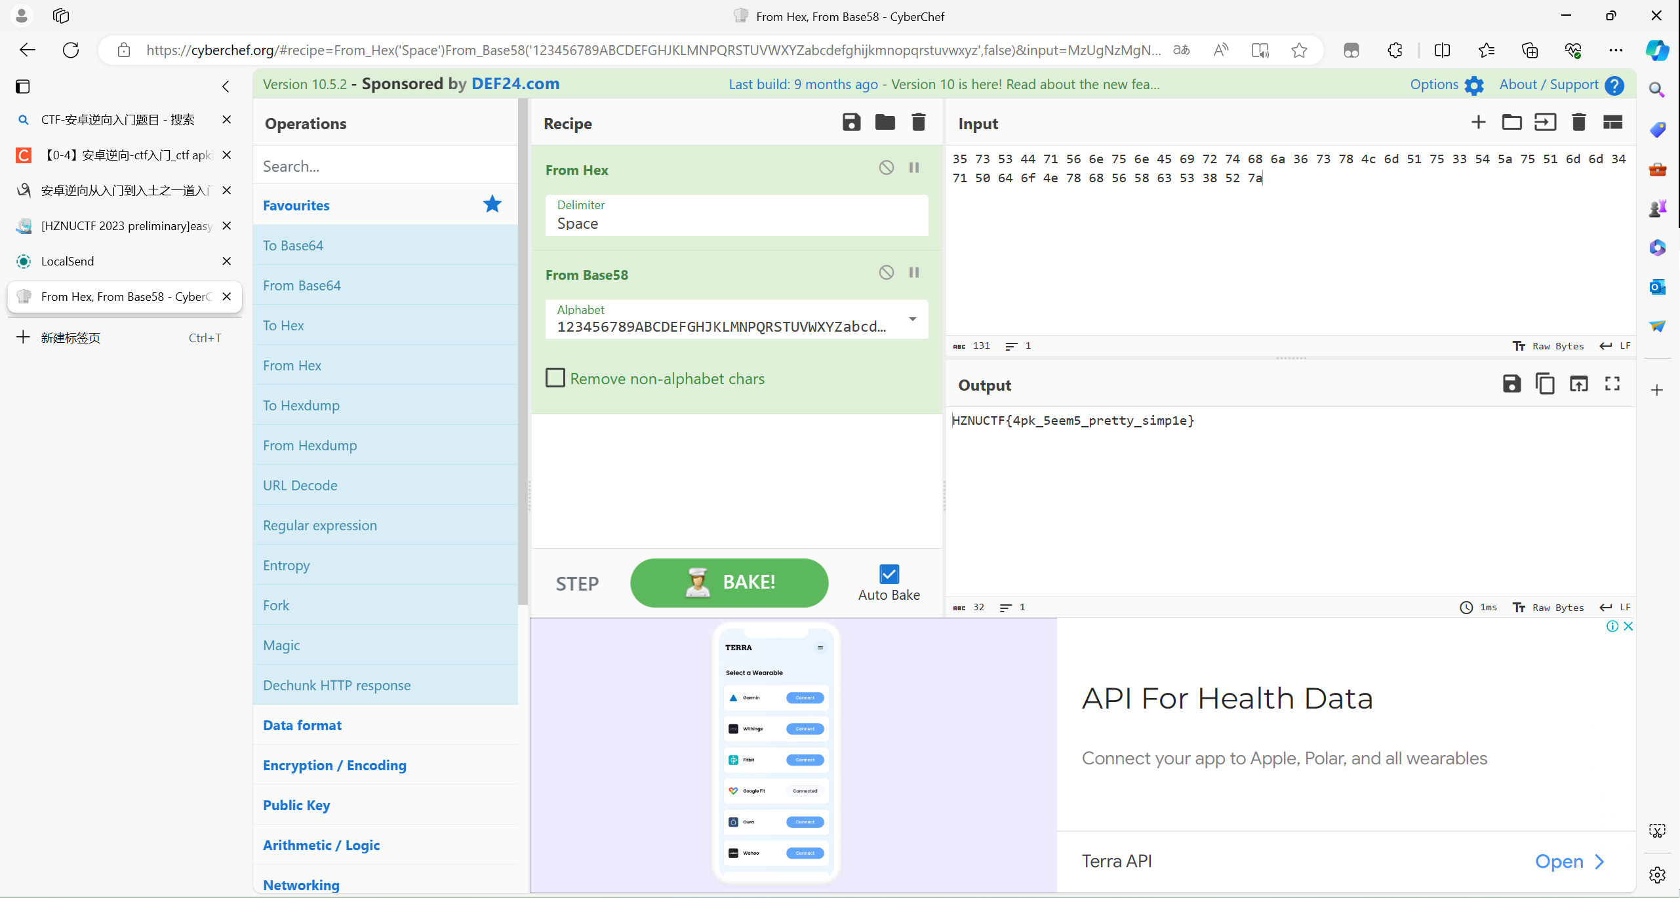Select the From Hexdump operation
This screenshot has height=898, width=1680.
coord(386,445)
